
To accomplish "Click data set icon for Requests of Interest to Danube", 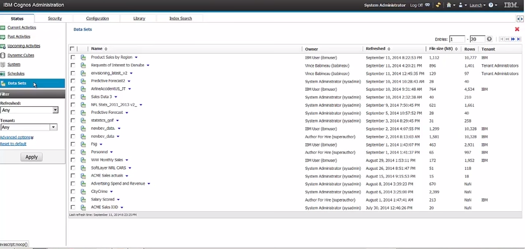I will pyautogui.click(x=83, y=65).
